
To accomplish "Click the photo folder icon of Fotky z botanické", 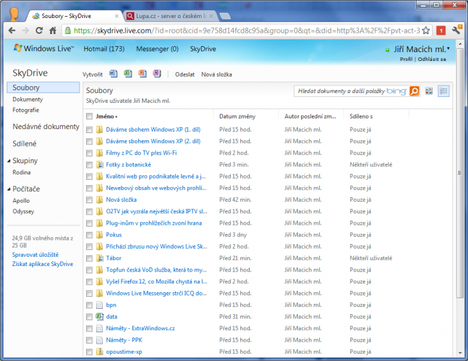I will (x=99, y=164).
